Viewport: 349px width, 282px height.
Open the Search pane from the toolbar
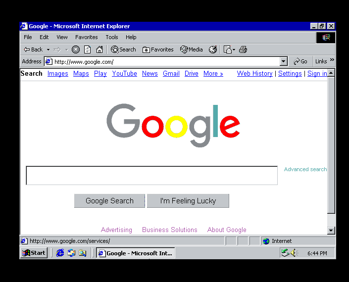coord(123,49)
